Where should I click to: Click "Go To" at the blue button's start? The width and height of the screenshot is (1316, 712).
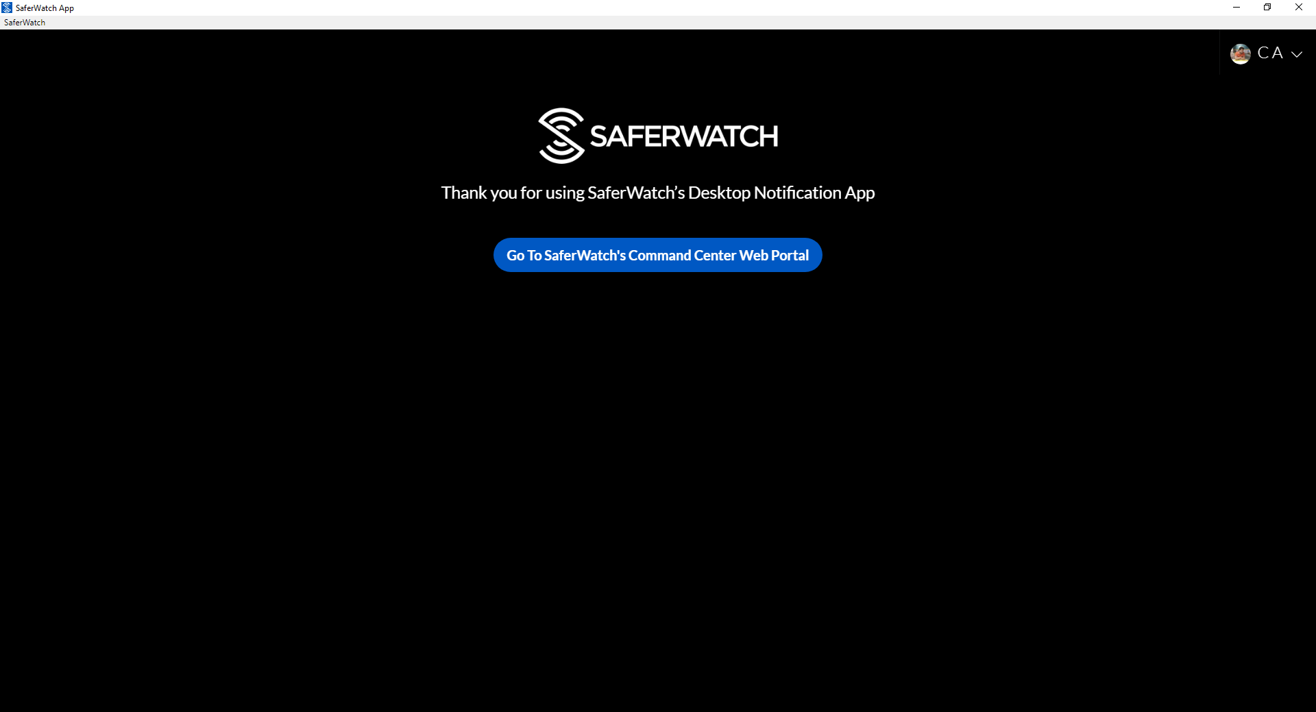coord(524,255)
